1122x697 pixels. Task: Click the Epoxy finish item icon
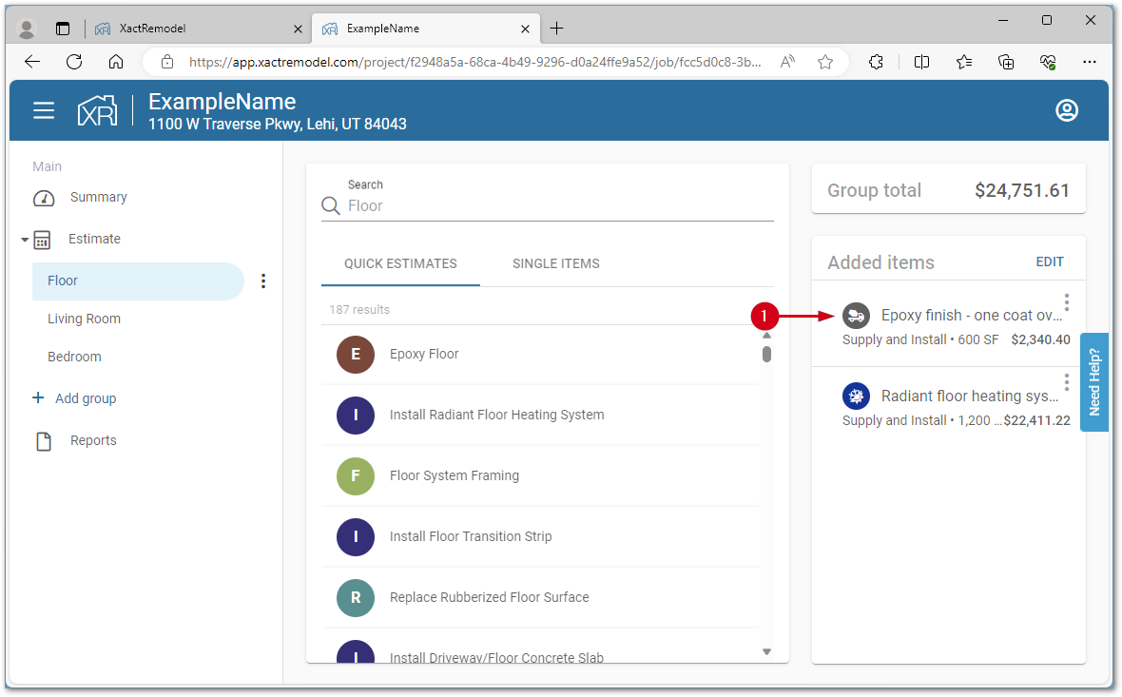click(x=856, y=316)
